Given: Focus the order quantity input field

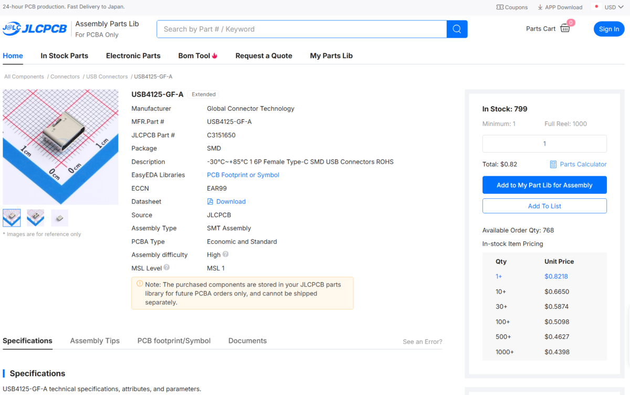Looking at the screenshot, I should pos(544,144).
